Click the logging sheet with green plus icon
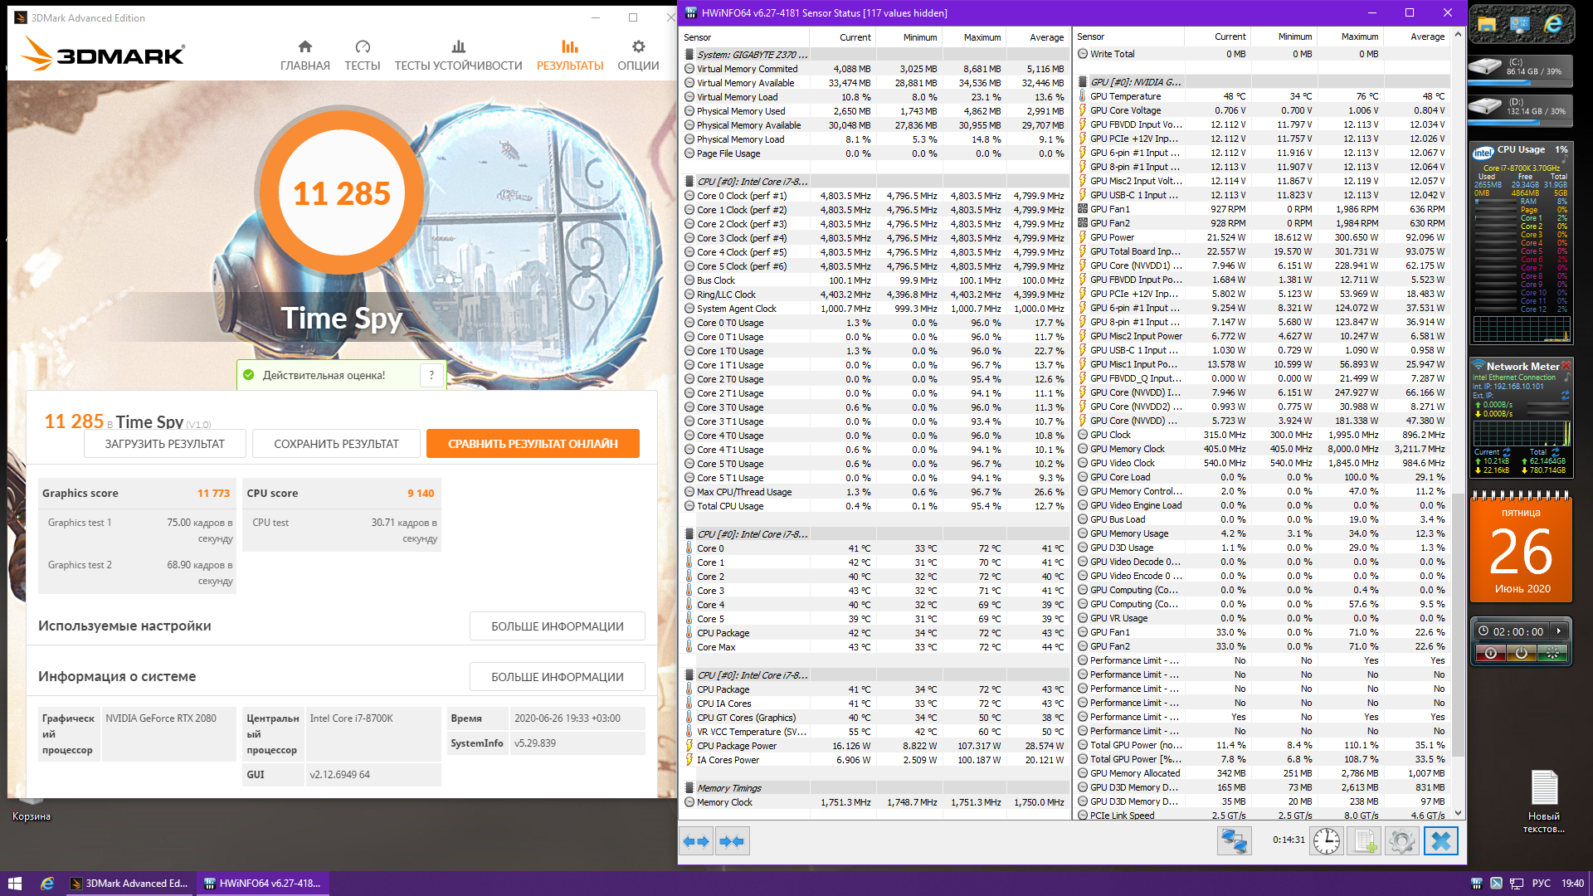The width and height of the screenshot is (1593, 896). [x=1365, y=841]
